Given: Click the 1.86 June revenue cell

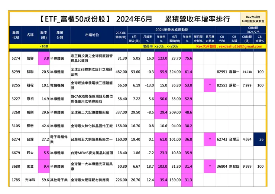Looking at the screenshot, I should coord(135,153).
